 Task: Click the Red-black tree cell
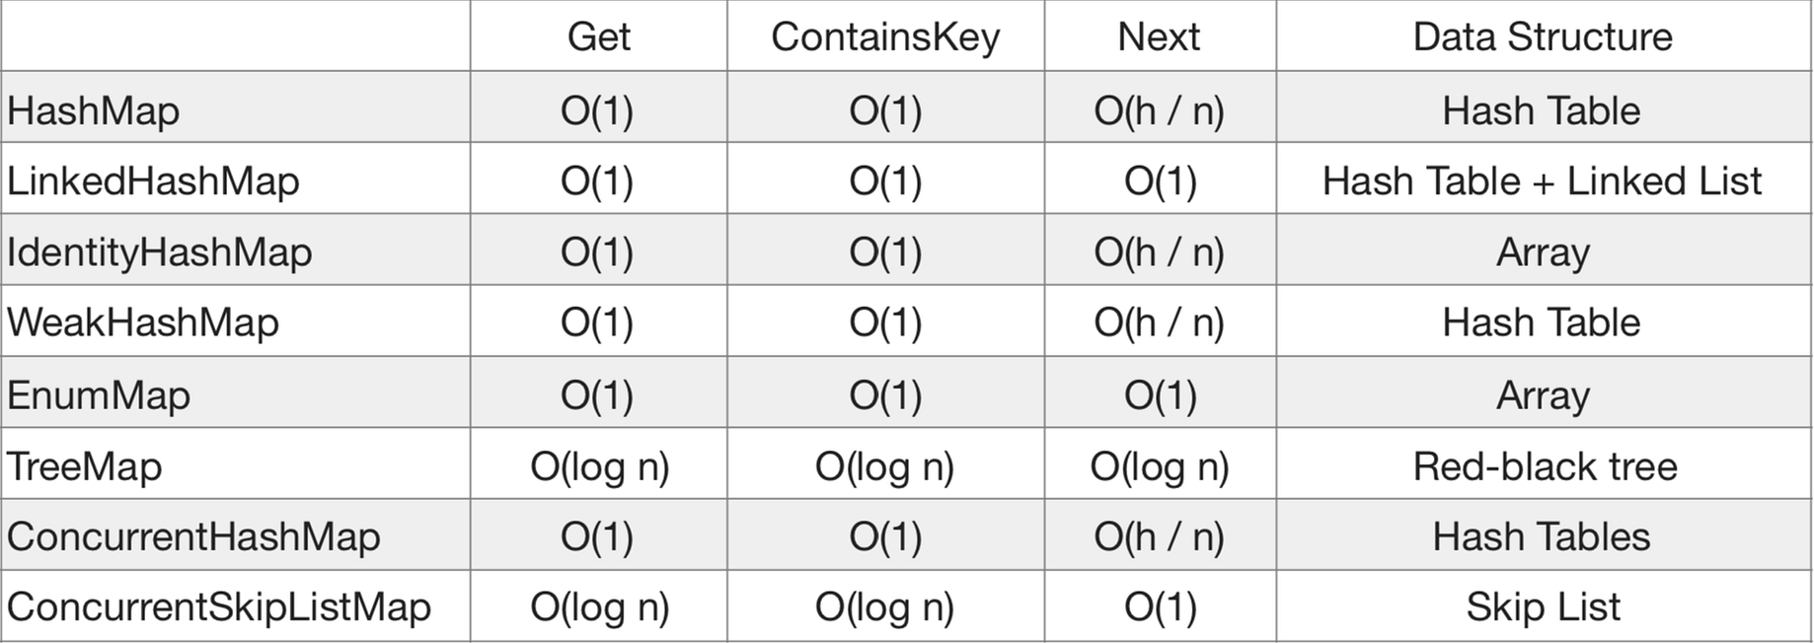1544,466
